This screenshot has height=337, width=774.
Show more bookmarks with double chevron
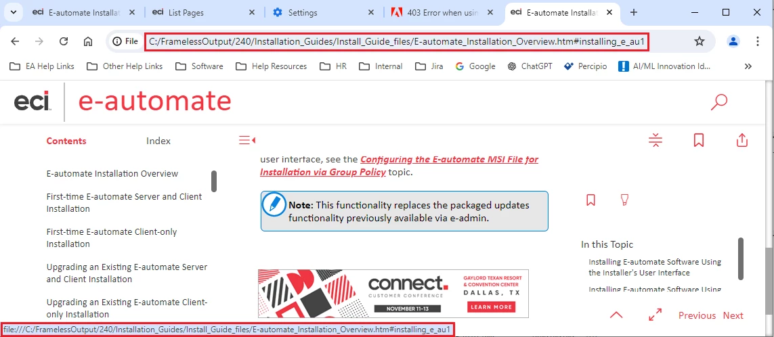click(x=748, y=66)
